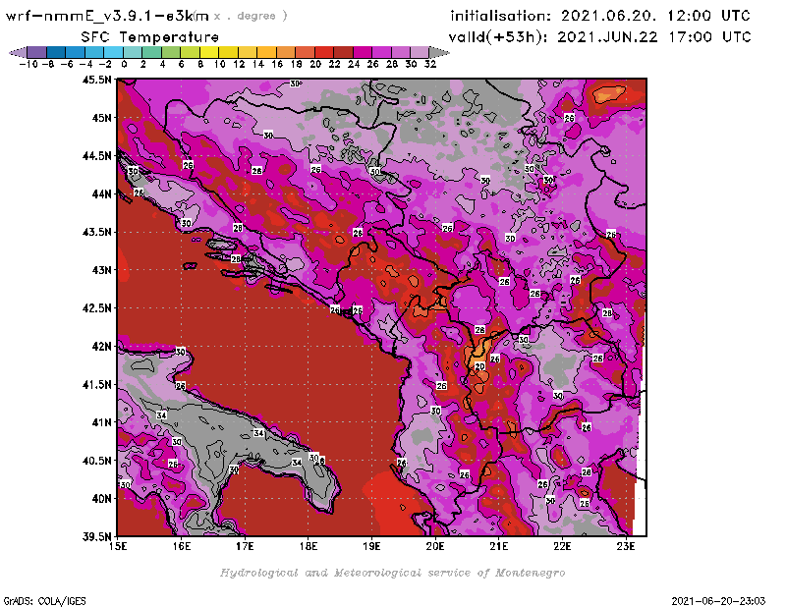Pick the magenta swatch between 24 and 26
Screen dimensions: 786x607
[363, 52]
